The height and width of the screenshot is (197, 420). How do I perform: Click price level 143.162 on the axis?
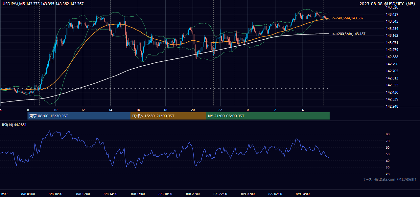pos(392,35)
